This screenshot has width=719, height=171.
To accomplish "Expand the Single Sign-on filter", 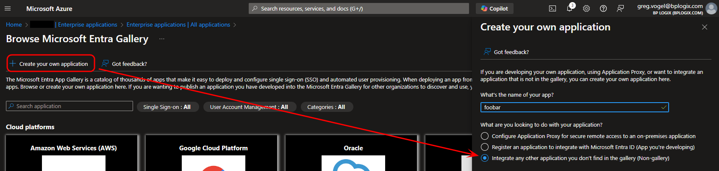I will (x=167, y=107).
